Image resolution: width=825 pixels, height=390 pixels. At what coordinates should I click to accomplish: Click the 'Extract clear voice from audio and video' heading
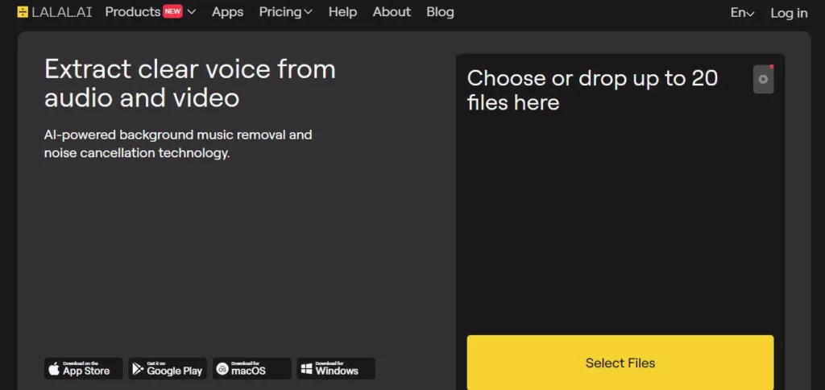(x=190, y=83)
